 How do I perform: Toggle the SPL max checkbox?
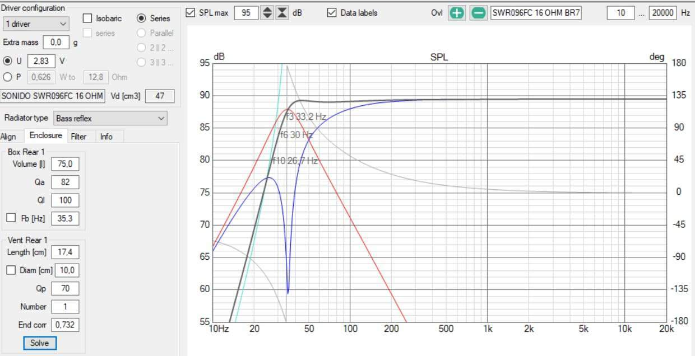click(x=191, y=12)
